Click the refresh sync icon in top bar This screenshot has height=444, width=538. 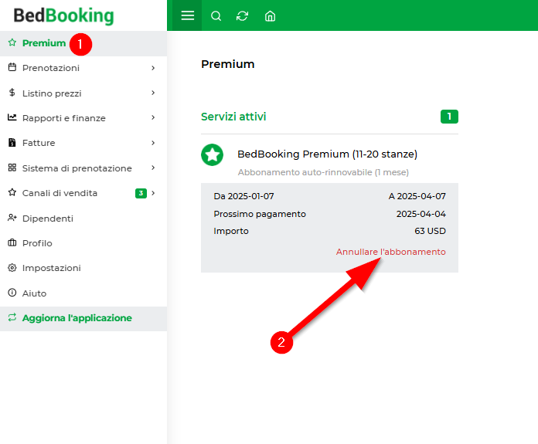242,15
